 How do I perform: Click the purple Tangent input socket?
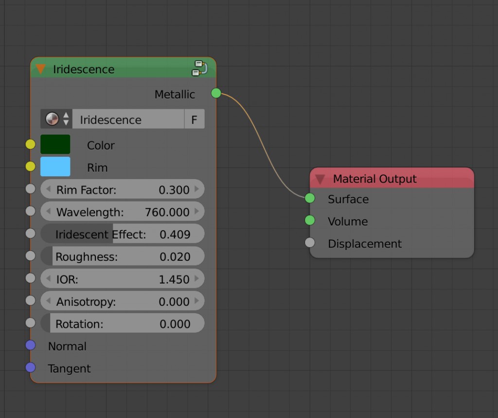point(31,368)
